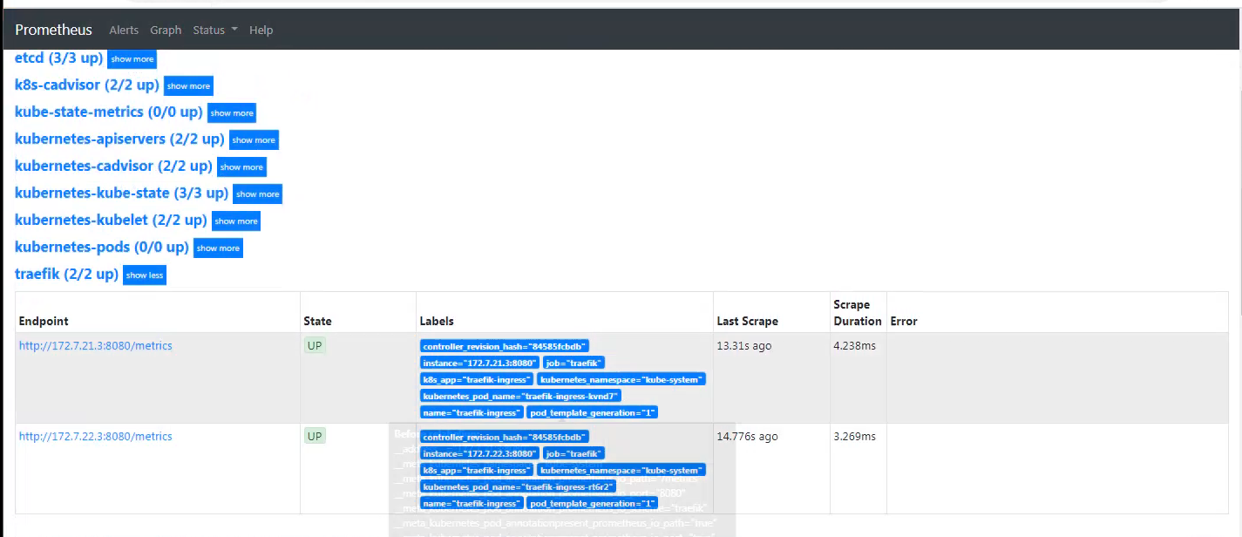This screenshot has width=1242, height=537.
Task: Click the kubernetes-pods (0/0 up) heading
Action: (102, 247)
